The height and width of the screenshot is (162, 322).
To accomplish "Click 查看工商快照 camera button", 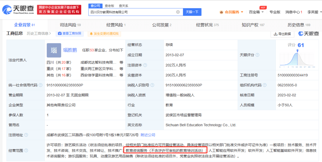I will pos(69,34).
